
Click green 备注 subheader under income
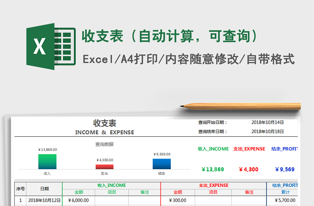click(x=144, y=192)
